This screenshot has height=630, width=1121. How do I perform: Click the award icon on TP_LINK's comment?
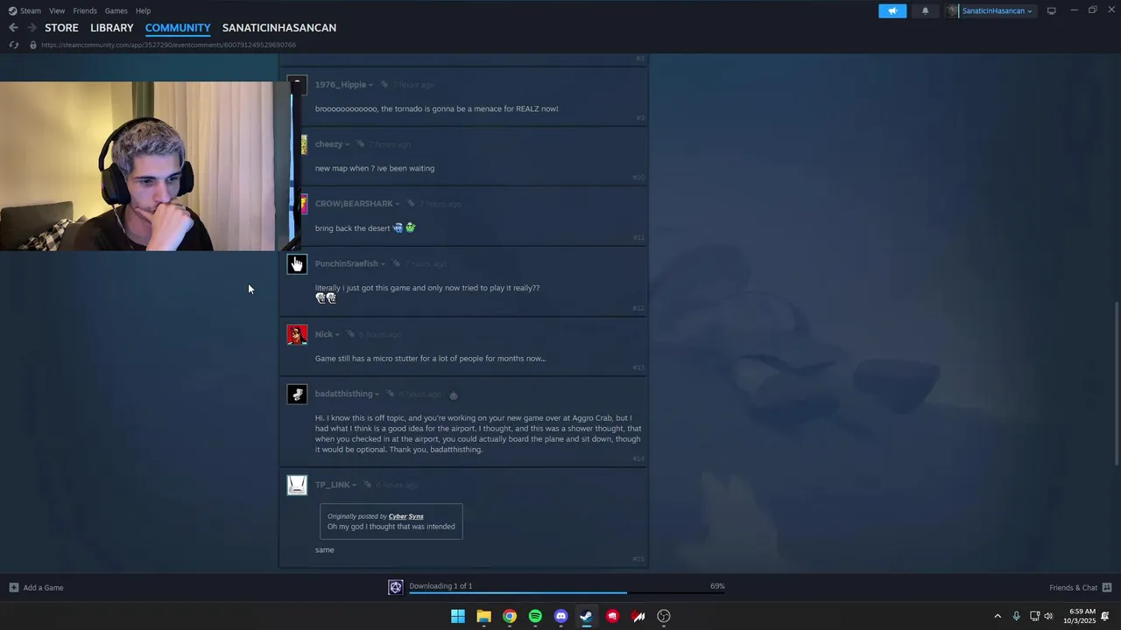tap(368, 485)
